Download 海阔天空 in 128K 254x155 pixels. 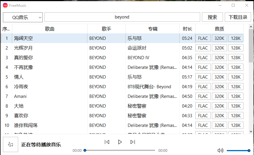(x=236, y=38)
